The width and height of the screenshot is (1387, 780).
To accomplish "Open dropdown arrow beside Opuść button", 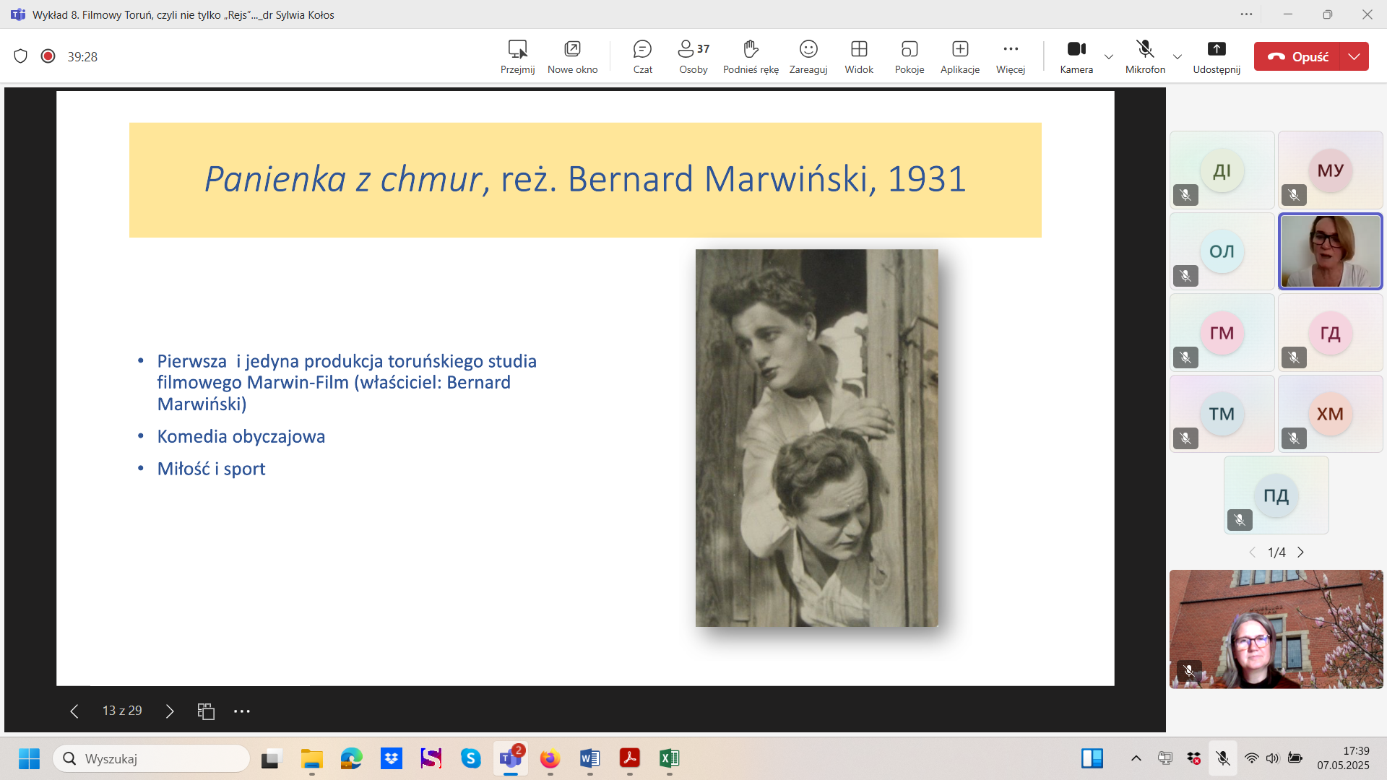I will (1354, 56).
